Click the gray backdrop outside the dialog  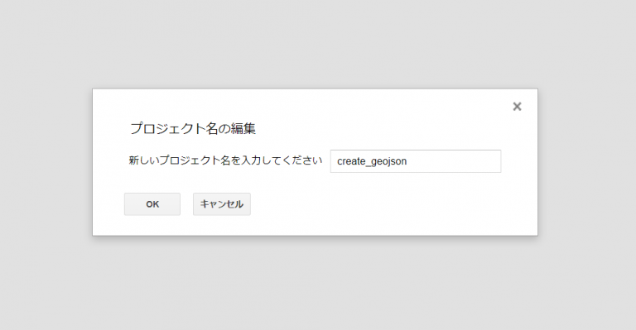pos(316,284)
